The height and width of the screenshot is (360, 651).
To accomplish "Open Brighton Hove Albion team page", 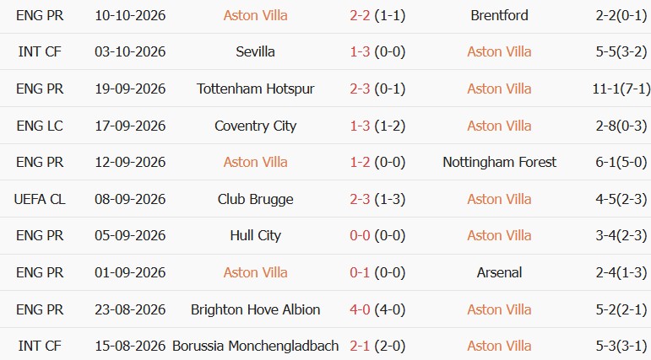I will tap(255, 309).
